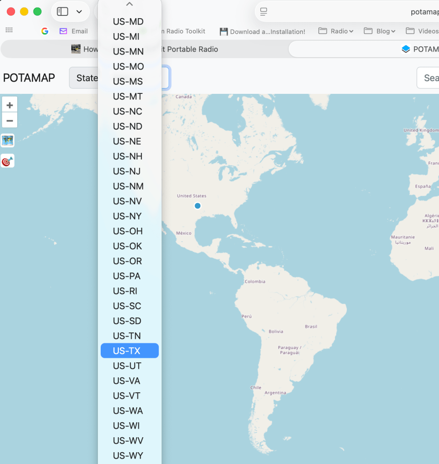Zoom out the map with minus button
The image size is (439, 464).
[10, 121]
